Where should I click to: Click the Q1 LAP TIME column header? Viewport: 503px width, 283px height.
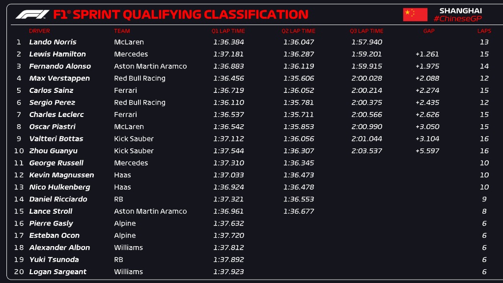tap(228, 31)
